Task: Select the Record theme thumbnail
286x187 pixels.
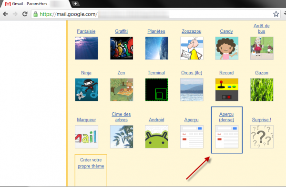Action: coord(227,89)
